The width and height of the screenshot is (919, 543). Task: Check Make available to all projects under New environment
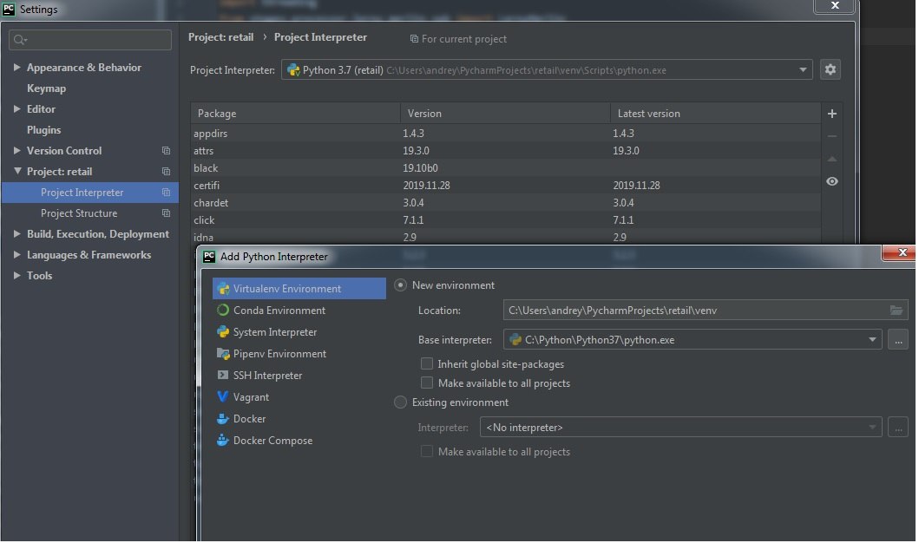pyautogui.click(x=428, y=383)
